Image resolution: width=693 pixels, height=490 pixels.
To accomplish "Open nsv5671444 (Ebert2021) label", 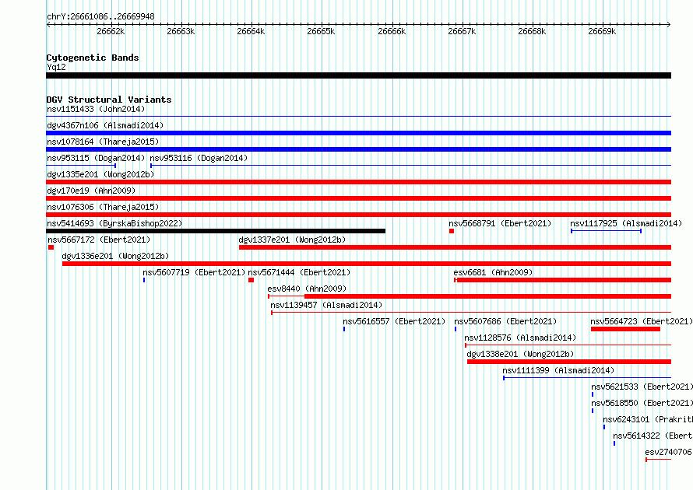I will pyautogui.click(x=299, y=272).
